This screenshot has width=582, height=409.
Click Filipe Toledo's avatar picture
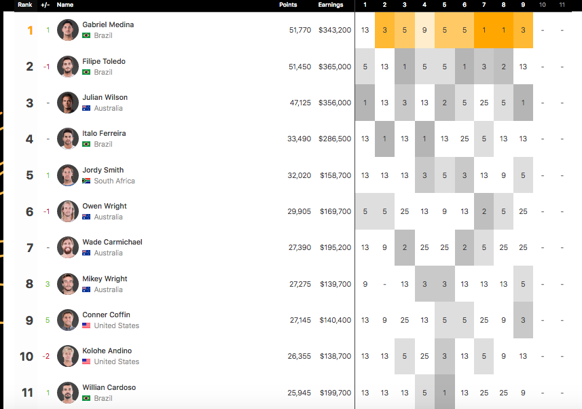point(68,67)
